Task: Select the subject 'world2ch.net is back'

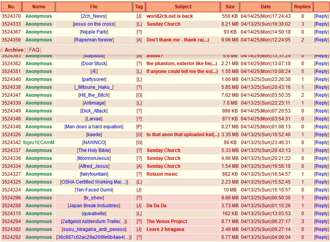Action: [x=170, y=16]
